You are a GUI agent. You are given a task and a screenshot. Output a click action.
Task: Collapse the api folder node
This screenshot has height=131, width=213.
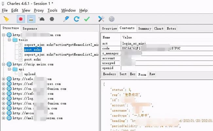pos(9,69)
